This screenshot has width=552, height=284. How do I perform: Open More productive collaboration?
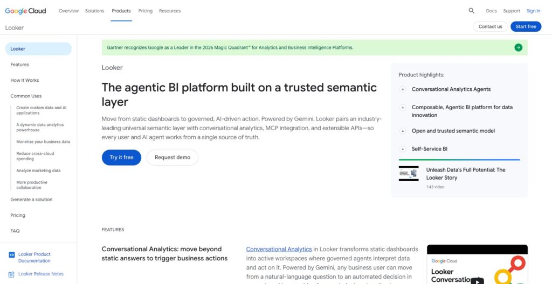32,185
